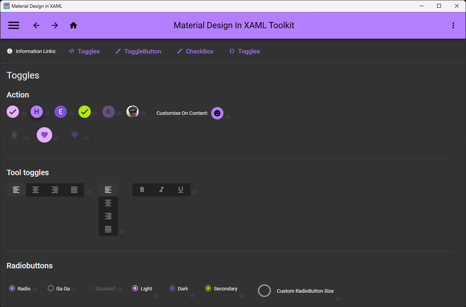Select the Radio radio button
466x307 pixels.
[20, 288]
